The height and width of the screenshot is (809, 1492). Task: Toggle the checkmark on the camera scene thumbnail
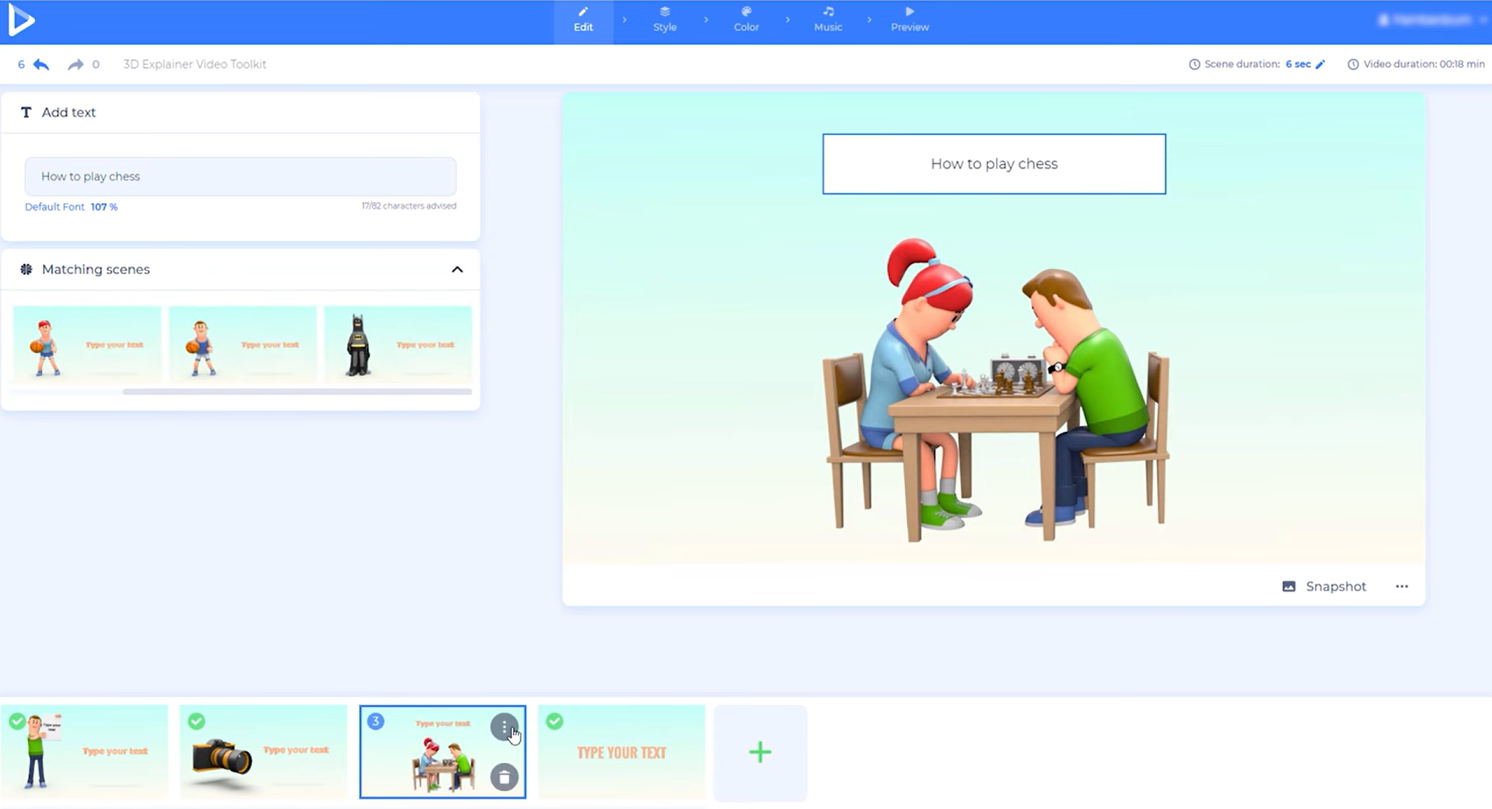[196, 721]
